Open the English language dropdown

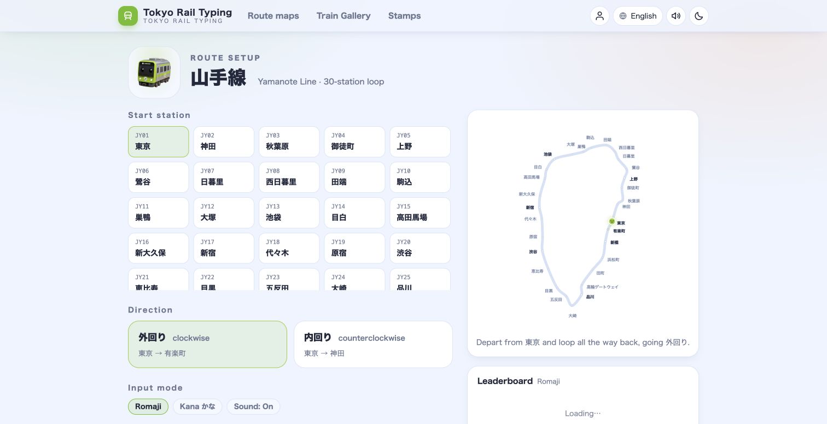tap(638, 16)
